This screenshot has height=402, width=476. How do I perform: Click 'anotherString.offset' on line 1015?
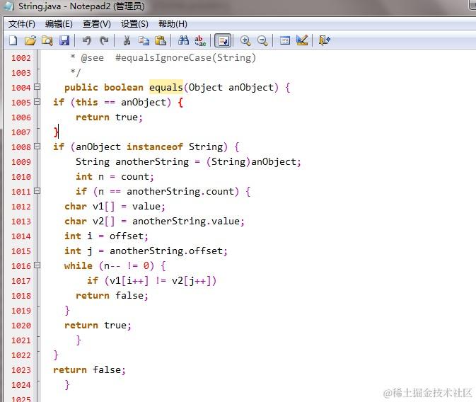pyautogui.click(x=166, y=251)
